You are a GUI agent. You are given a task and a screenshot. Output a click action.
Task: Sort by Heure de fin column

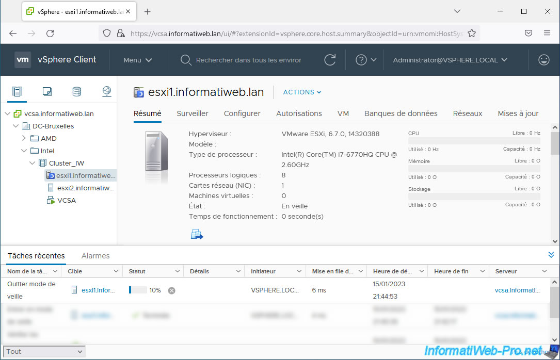click(x=451, y=271)
